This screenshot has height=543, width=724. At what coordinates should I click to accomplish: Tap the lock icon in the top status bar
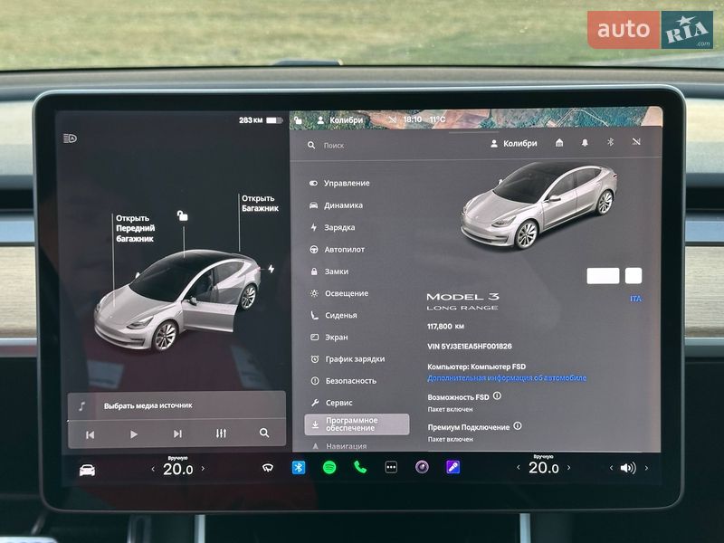point(299,120)
